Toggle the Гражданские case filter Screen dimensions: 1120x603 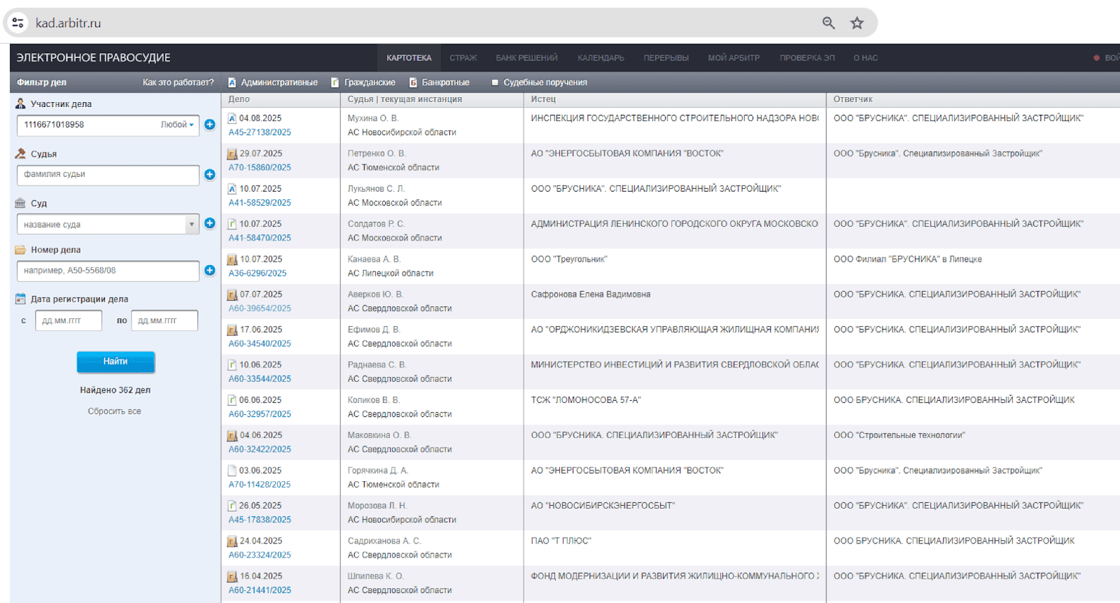pos(363,83)
